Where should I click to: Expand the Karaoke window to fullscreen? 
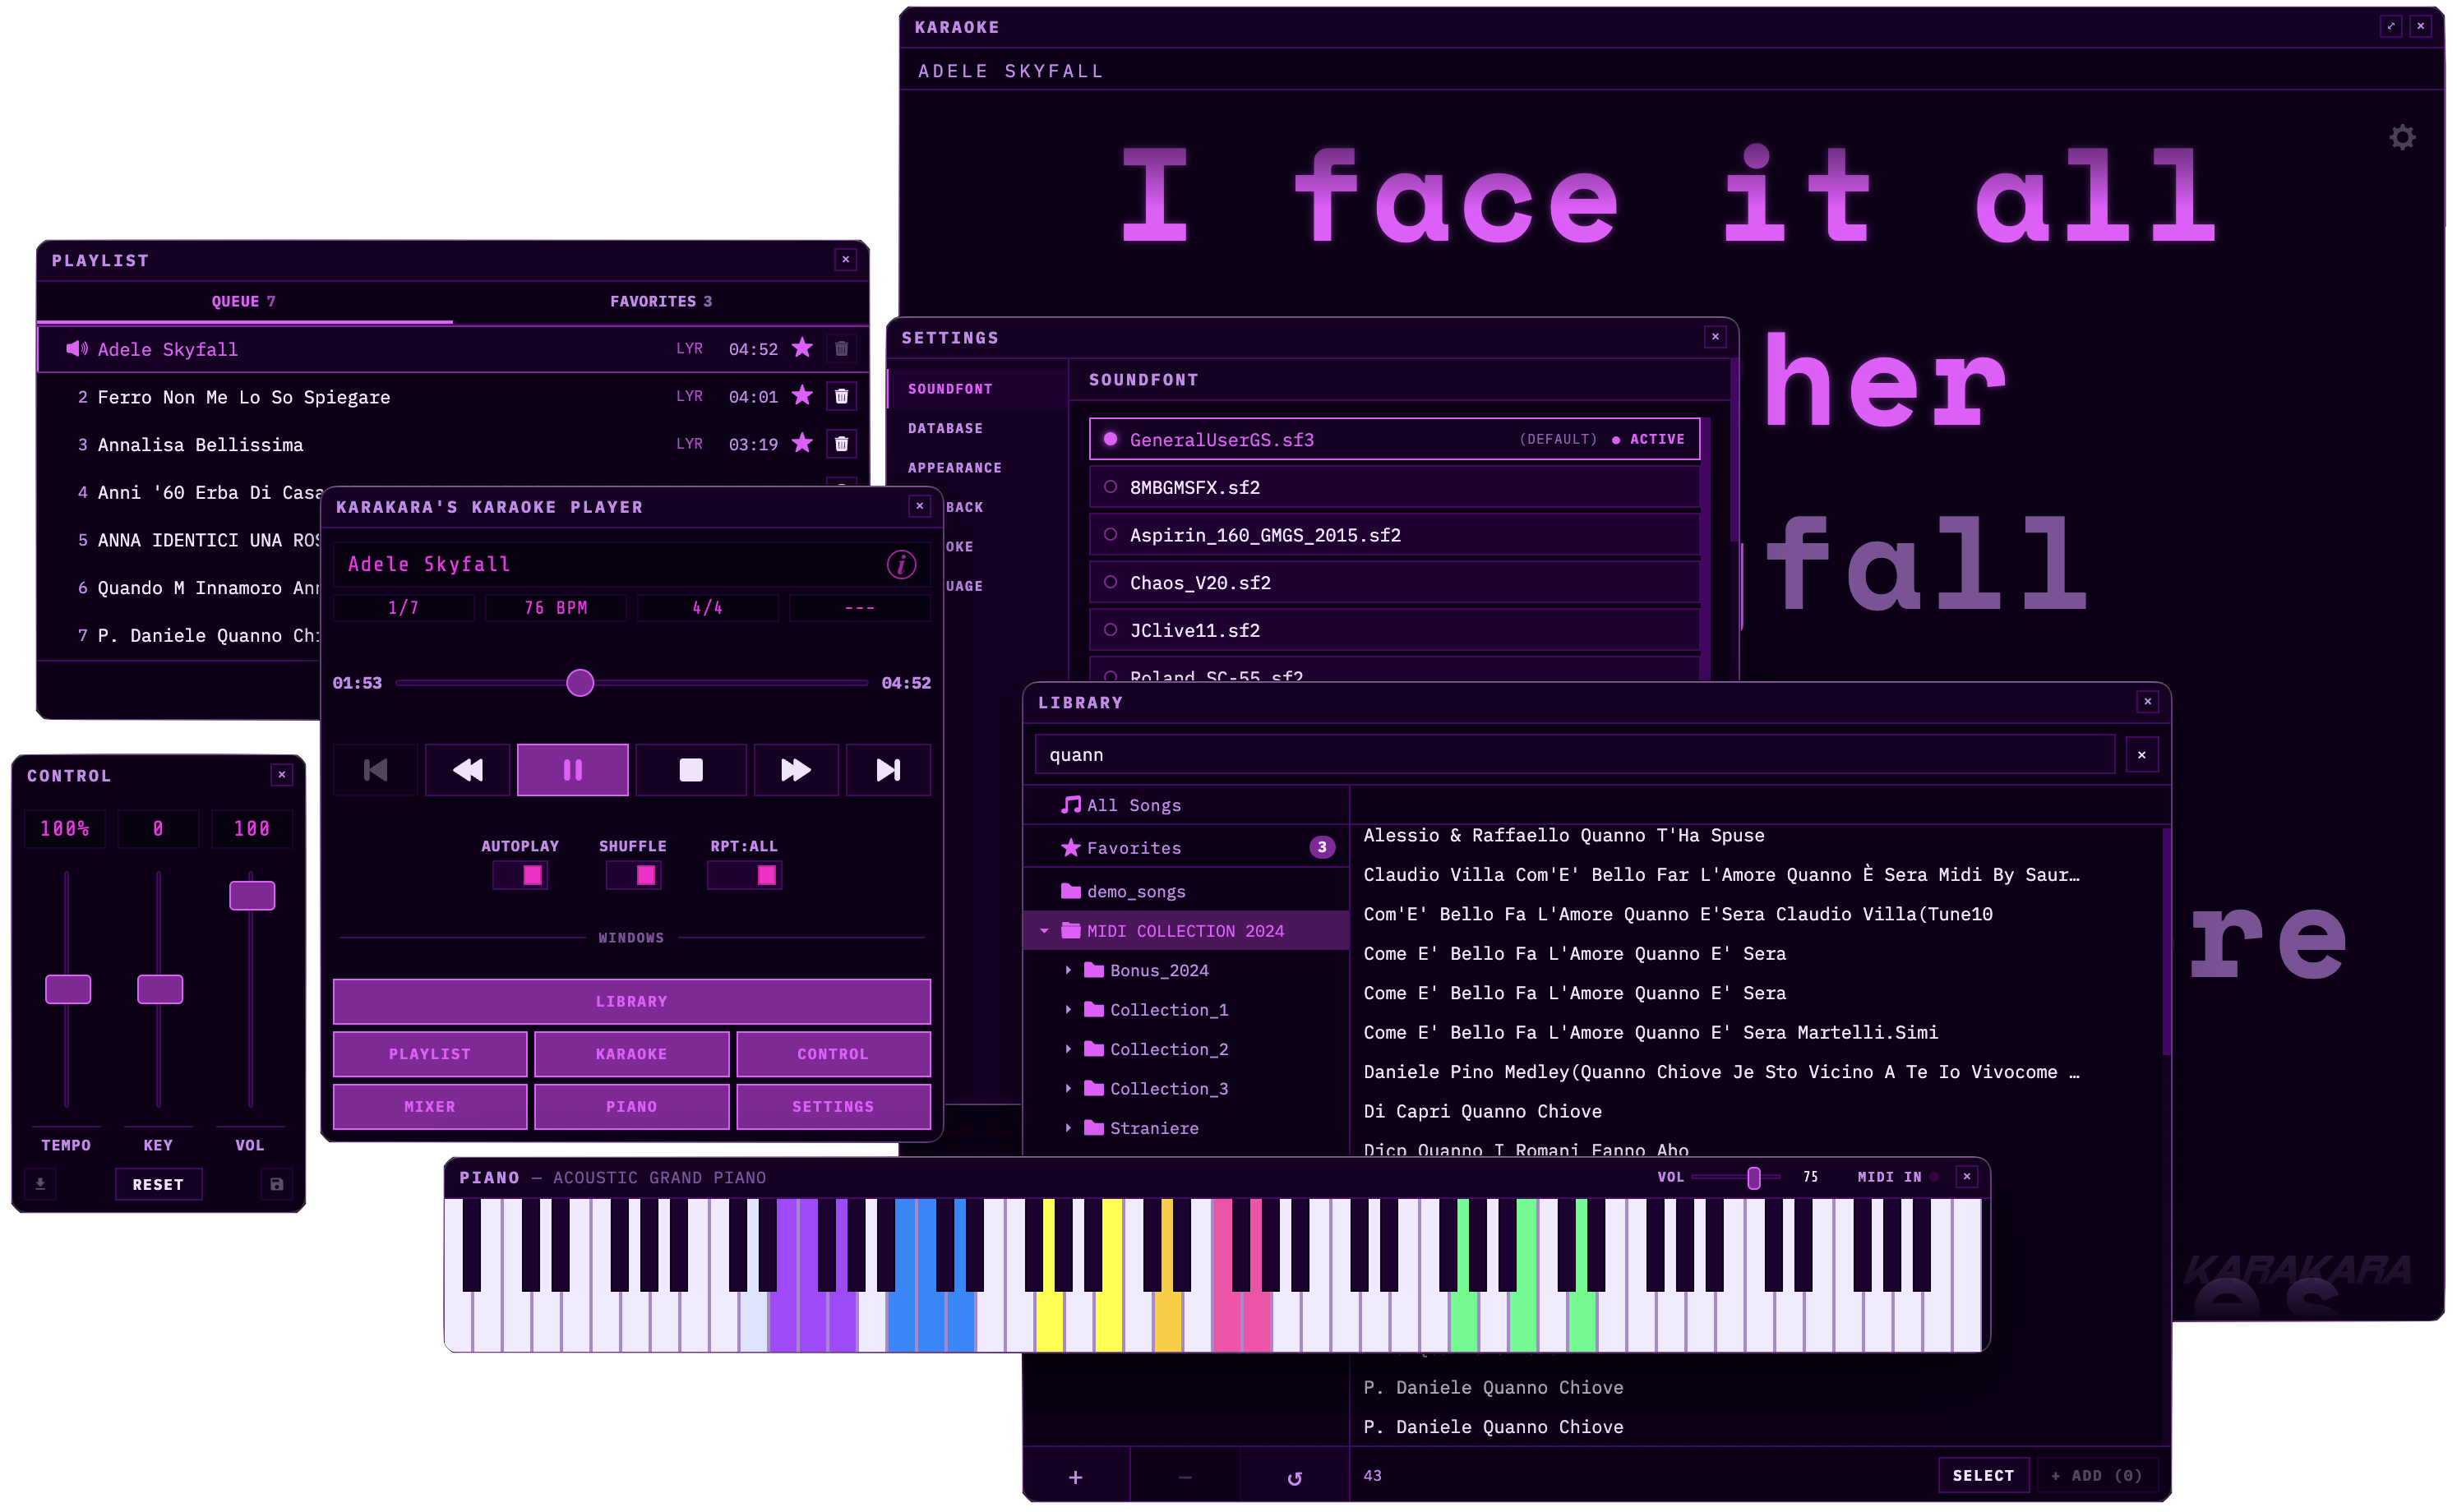pos(2390,27)
